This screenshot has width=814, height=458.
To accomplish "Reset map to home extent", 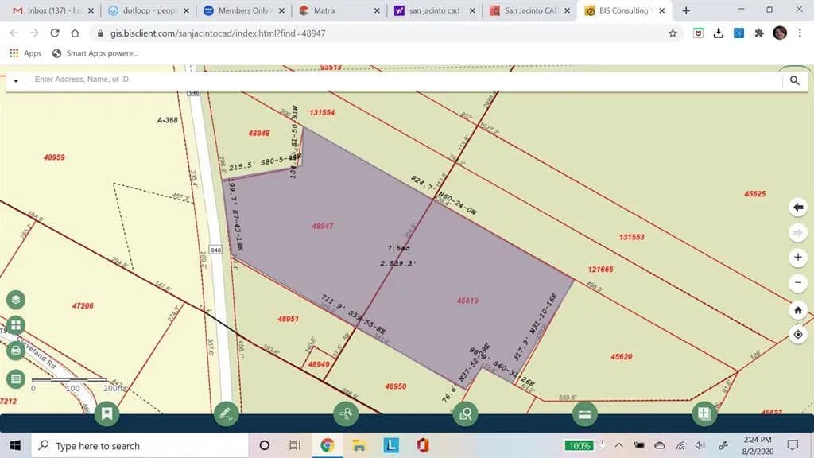I will point(798,310).
